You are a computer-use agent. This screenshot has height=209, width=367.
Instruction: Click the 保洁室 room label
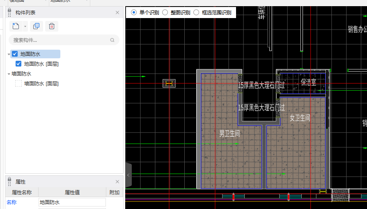point(308,82)
